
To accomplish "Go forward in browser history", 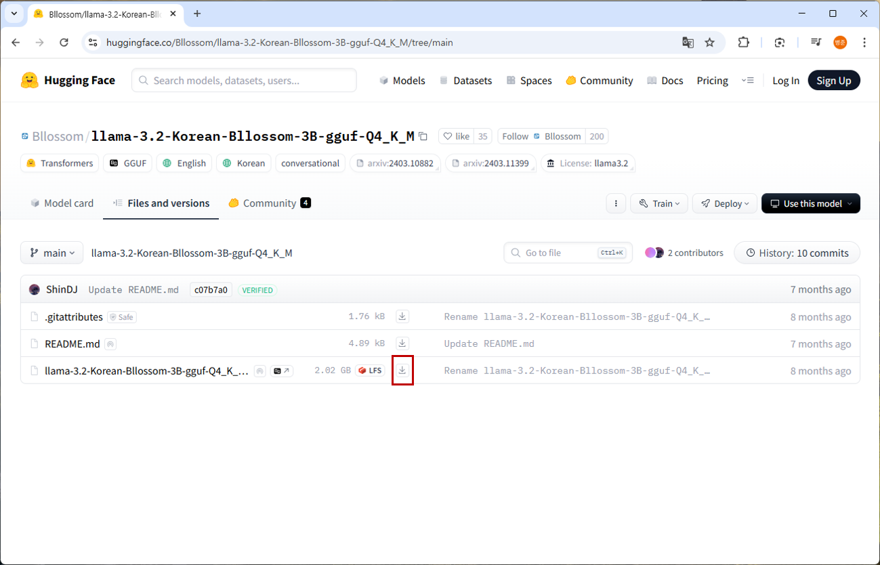I will click(x=40, y=42).
